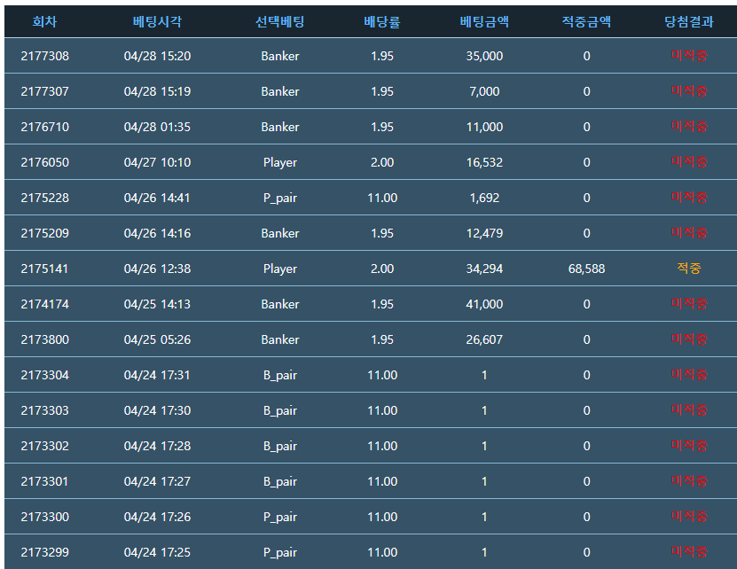The width and height of the screenshot is (737, 569).
Task: Click the red result for round 2177307
Action: [688, 91]
